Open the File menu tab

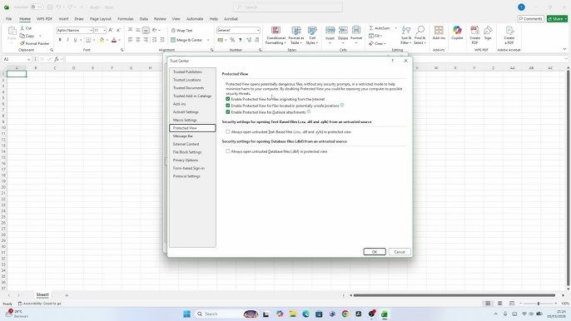(8, 18)
